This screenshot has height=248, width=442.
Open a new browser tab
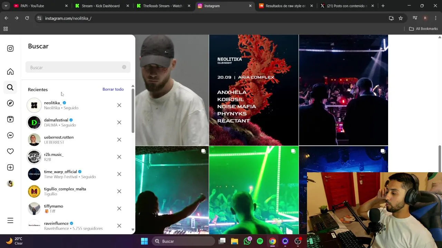[x=383, y=6]
